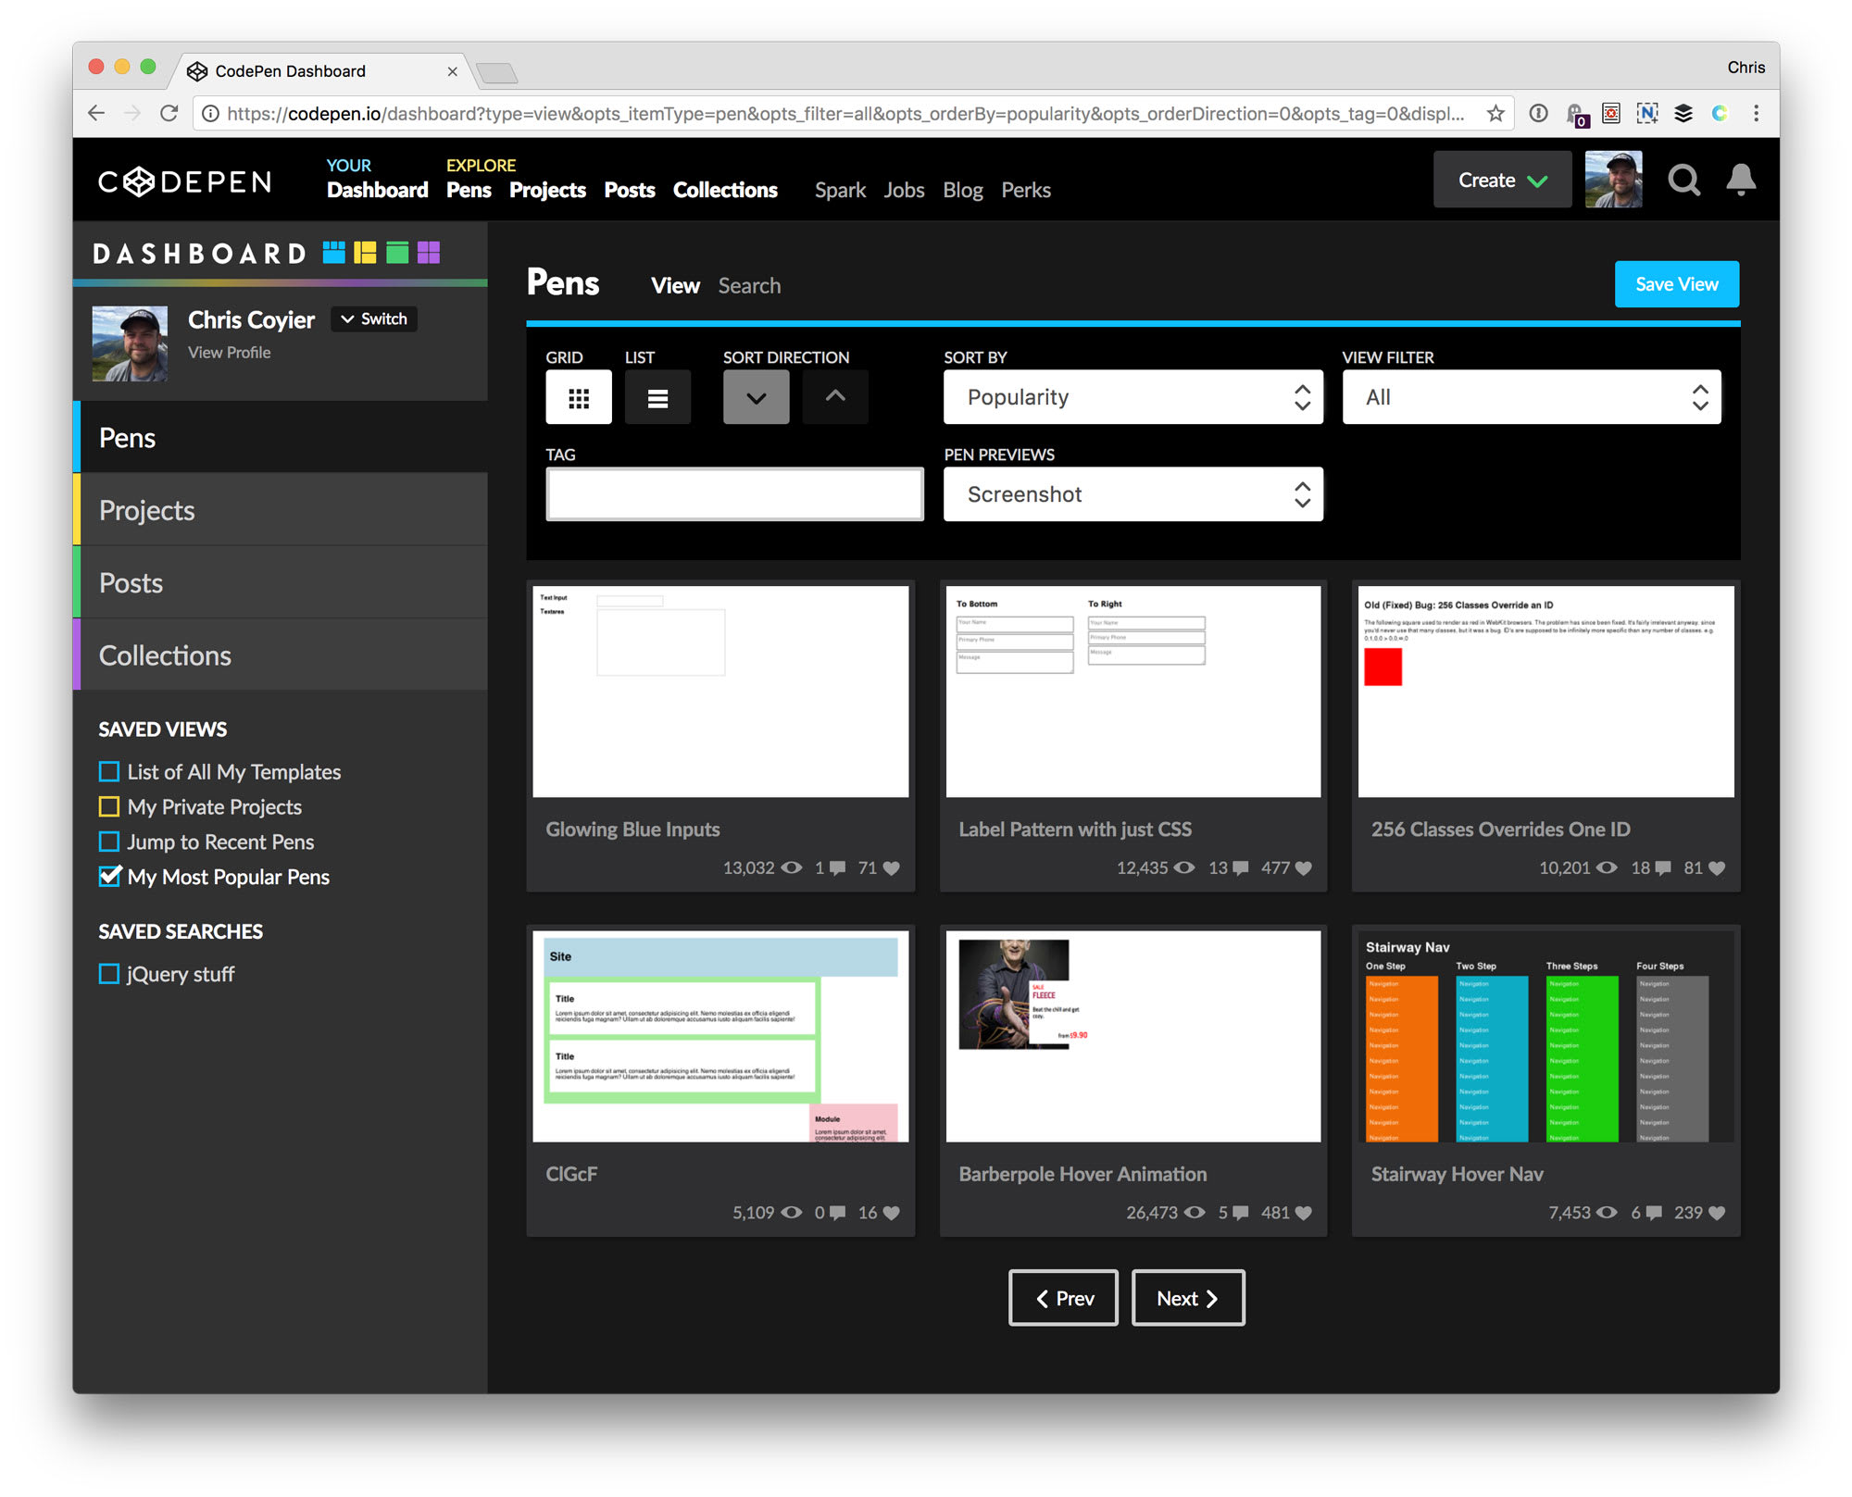Open the View Filter dropdown
This screenshot has height=1497, width=1852.
(1531, 398)
